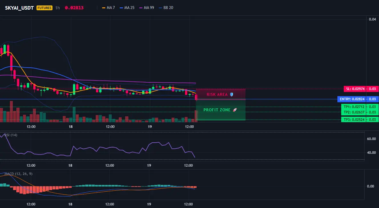
Task: Click the rocket icon in PROFIT ZONE
Action: tap(235, 110)
